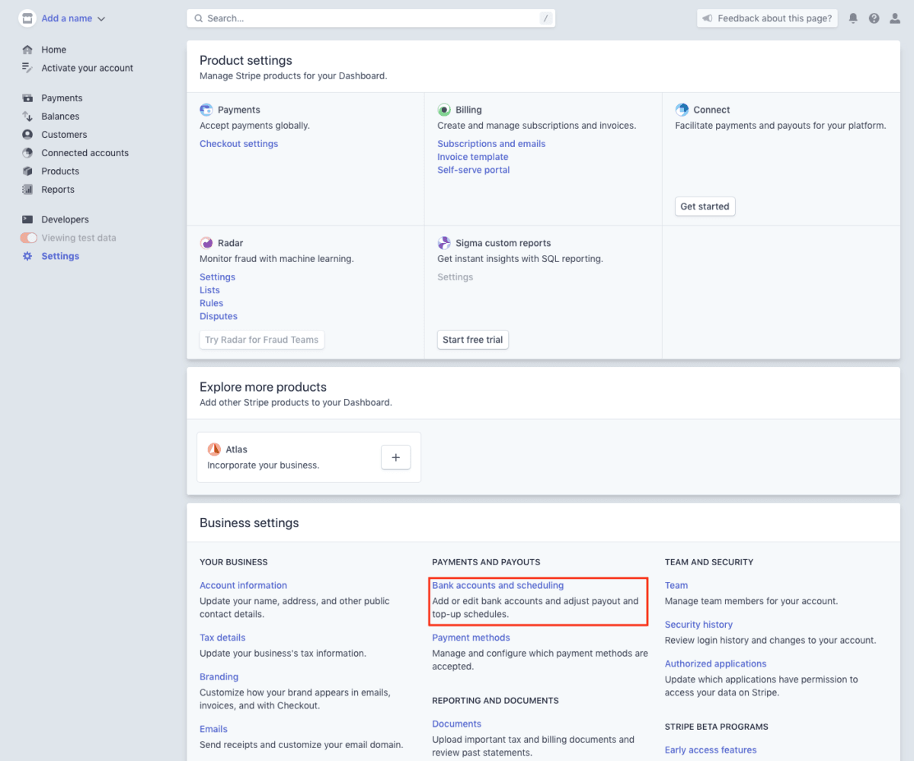Toggle the Viewing test data switch
Image resolution: width=914 pixels, height=761 pixels.
(28, 238)
